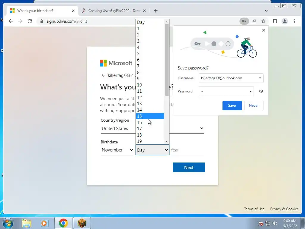
Task: Open Action Center flag in tray
Action: pos(261,223)
